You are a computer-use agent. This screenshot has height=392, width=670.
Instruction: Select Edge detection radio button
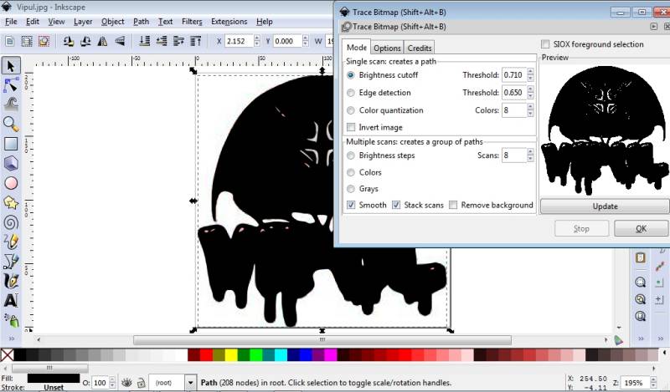351,93
